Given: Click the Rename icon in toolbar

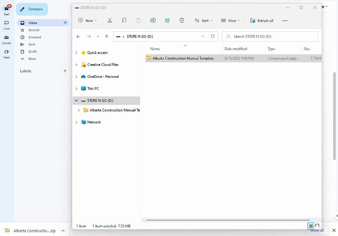Looking at the screenshot, I should tap(153, 20).
